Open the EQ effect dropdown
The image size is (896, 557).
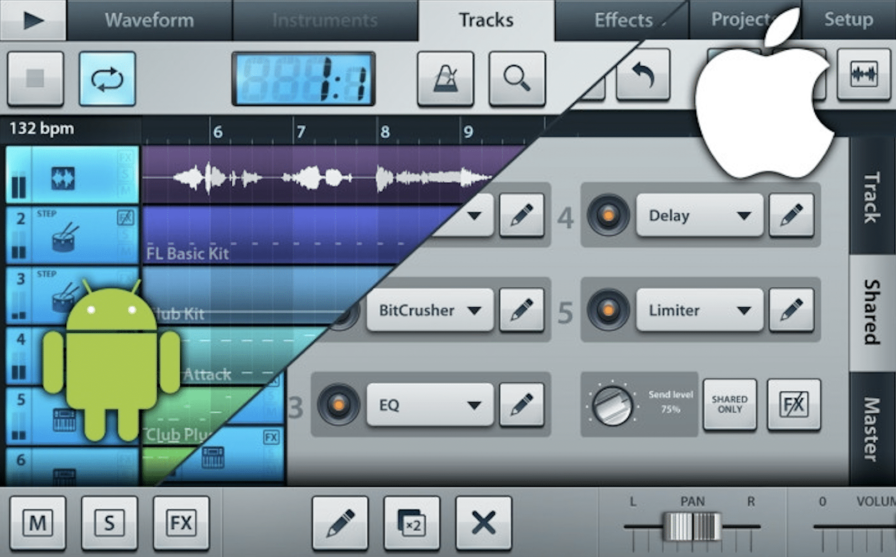[430, 405]
